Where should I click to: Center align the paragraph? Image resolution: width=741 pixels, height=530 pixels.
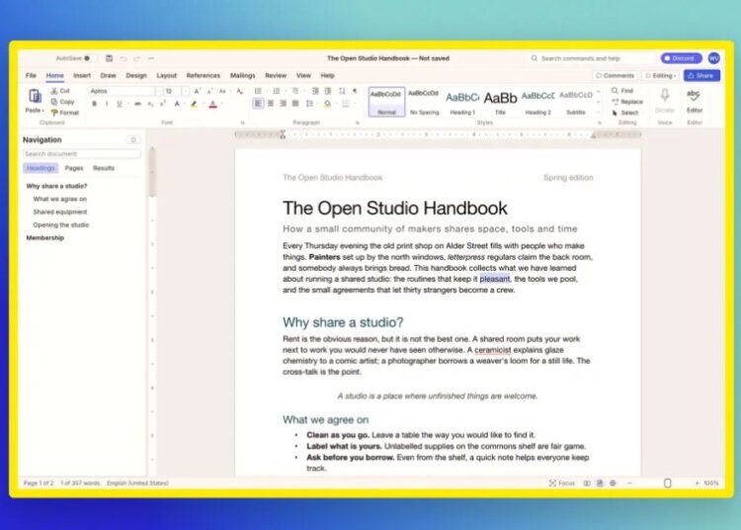point(271,104)
